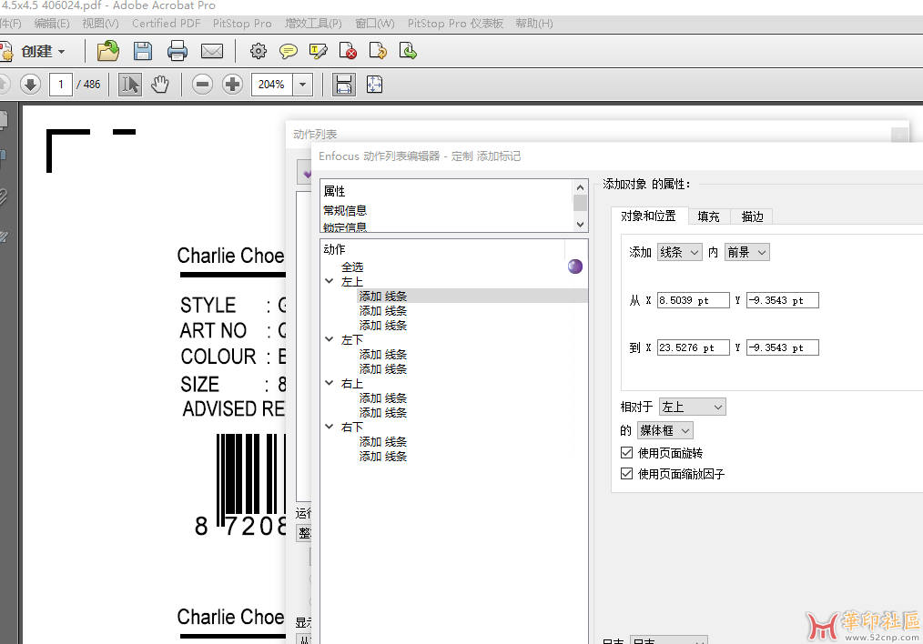923x644 pixels.
Task: Click the fit full page icon
Action: coord(374,84)
